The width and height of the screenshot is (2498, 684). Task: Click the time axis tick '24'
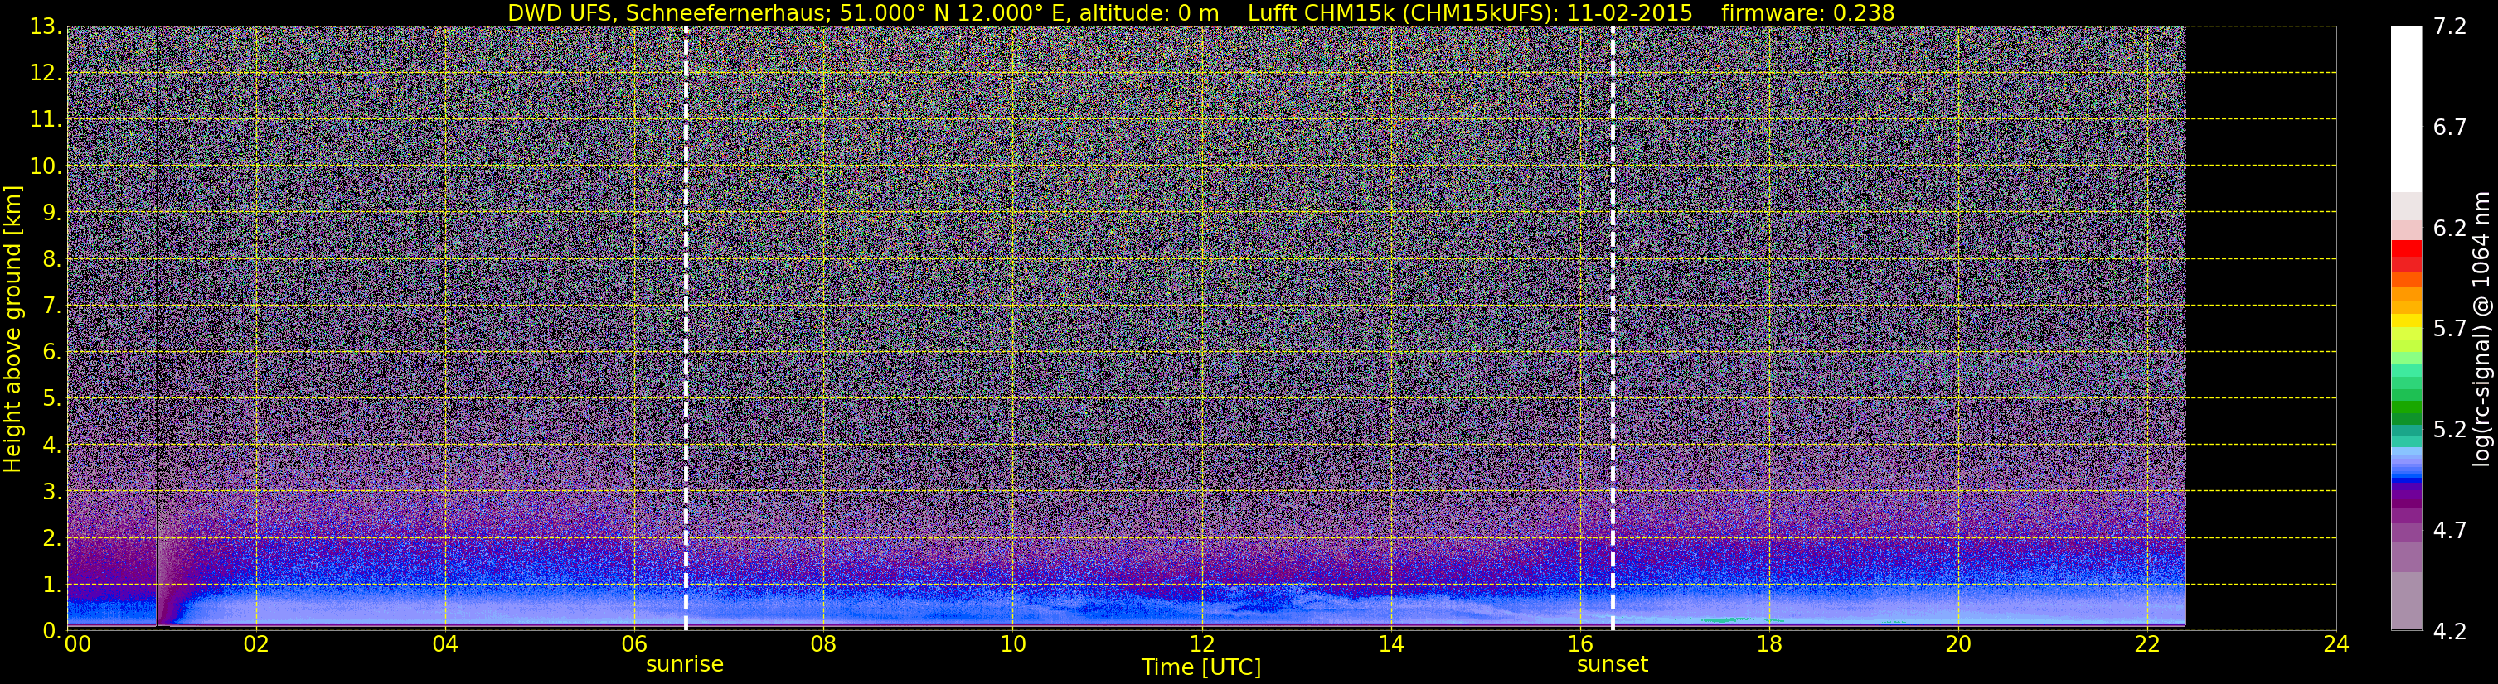pyautogui.click(x=2336, y=645)
